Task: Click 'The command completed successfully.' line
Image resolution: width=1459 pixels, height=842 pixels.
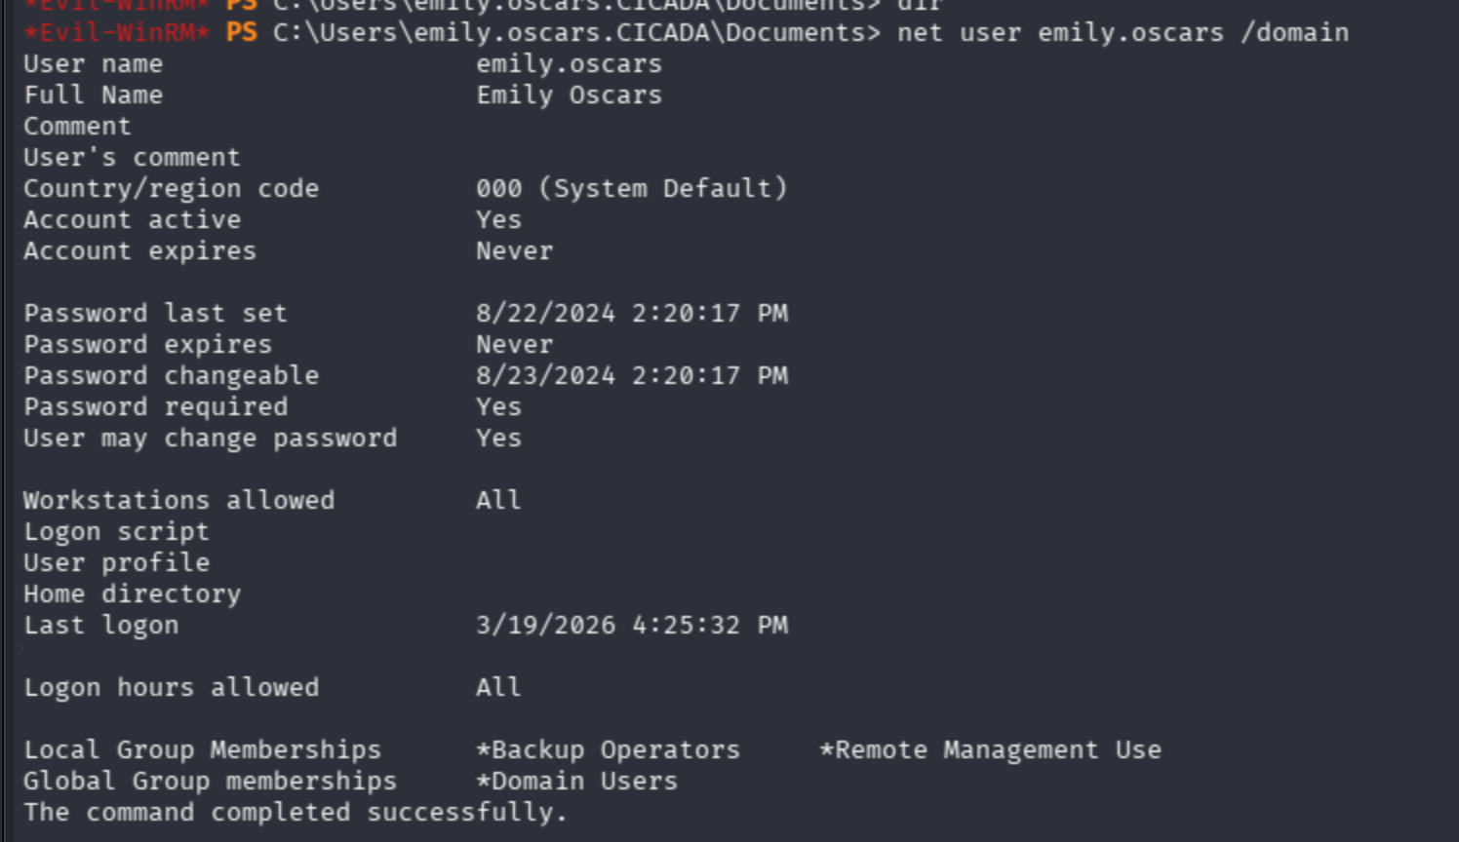Action: pyautogui.click(x=295, y=813)
